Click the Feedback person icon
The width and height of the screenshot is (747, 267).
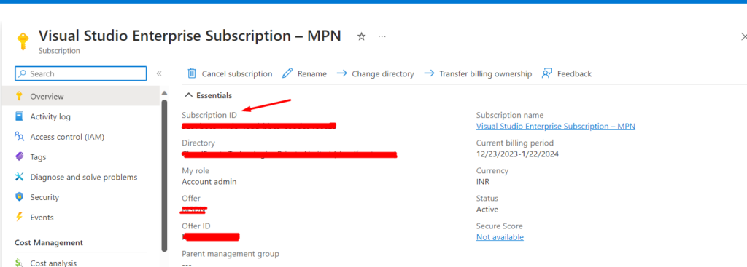(547, 73)
